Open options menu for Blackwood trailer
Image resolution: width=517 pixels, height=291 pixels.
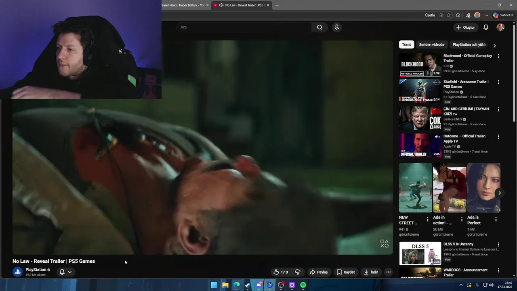pyautogui.click(x=498, y=56)
